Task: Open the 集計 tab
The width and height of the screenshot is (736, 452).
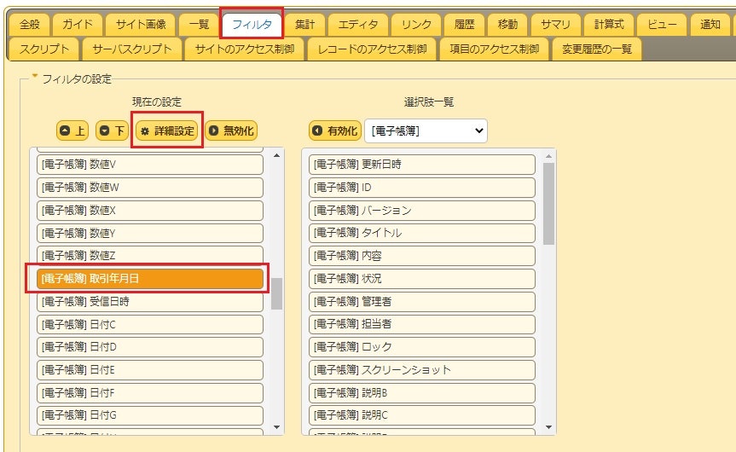Action: pos(304,25)
